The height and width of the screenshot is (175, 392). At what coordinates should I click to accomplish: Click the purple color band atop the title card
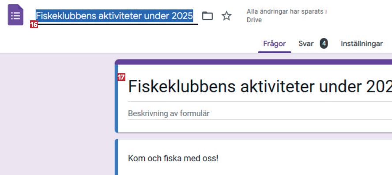point(253,62)
